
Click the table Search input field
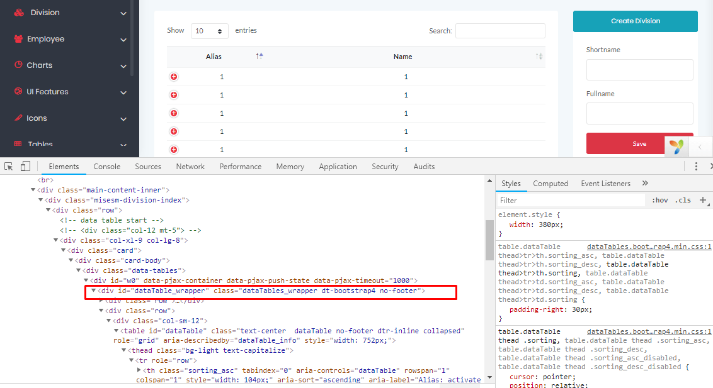(500, 31)
